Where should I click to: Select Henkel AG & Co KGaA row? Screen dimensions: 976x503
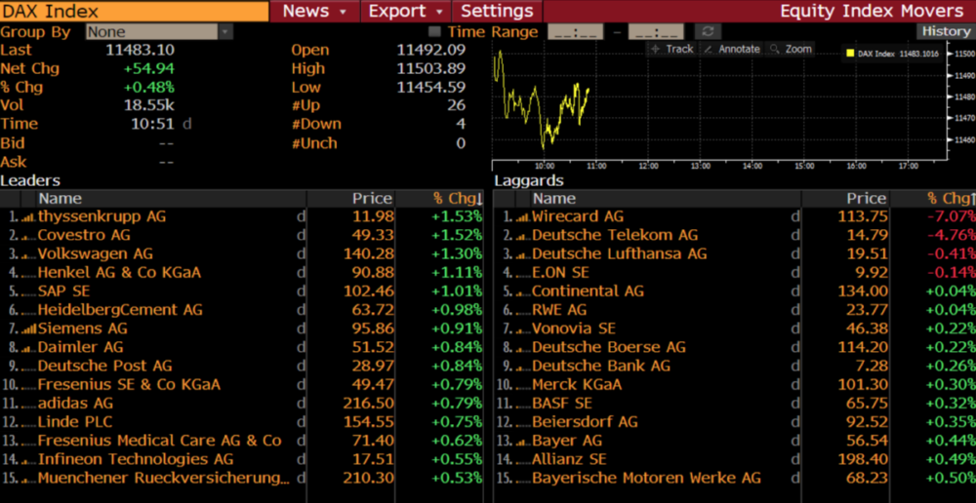coord(242,272)
